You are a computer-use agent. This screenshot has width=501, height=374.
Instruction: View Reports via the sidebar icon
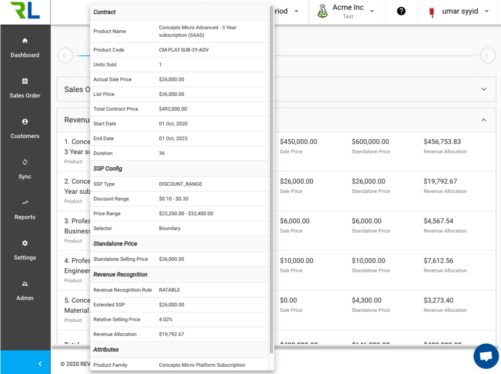point(25,210)
